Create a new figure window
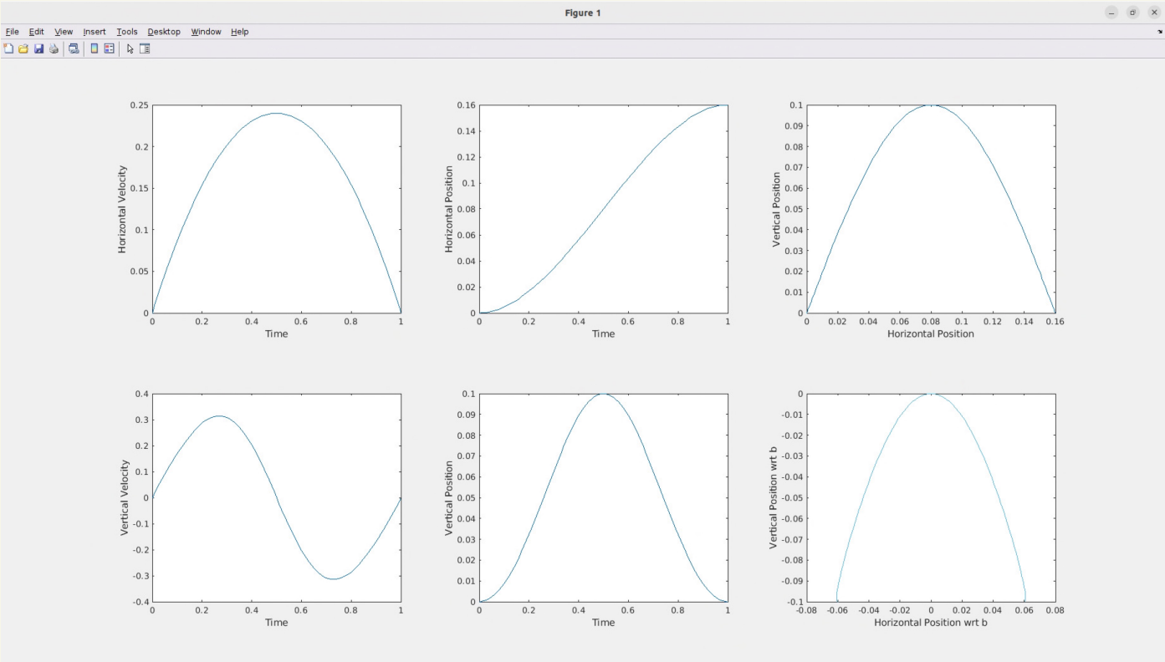The height and width of the screenshot is (662, 1165). 9,48
